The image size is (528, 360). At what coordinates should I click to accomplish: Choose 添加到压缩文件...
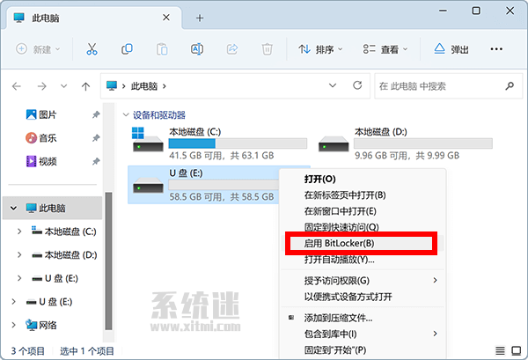pyautogui.click(x=362, y=318)
